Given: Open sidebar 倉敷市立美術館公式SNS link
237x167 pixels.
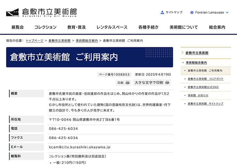Looking at the screenshot, I should (203, 87).
